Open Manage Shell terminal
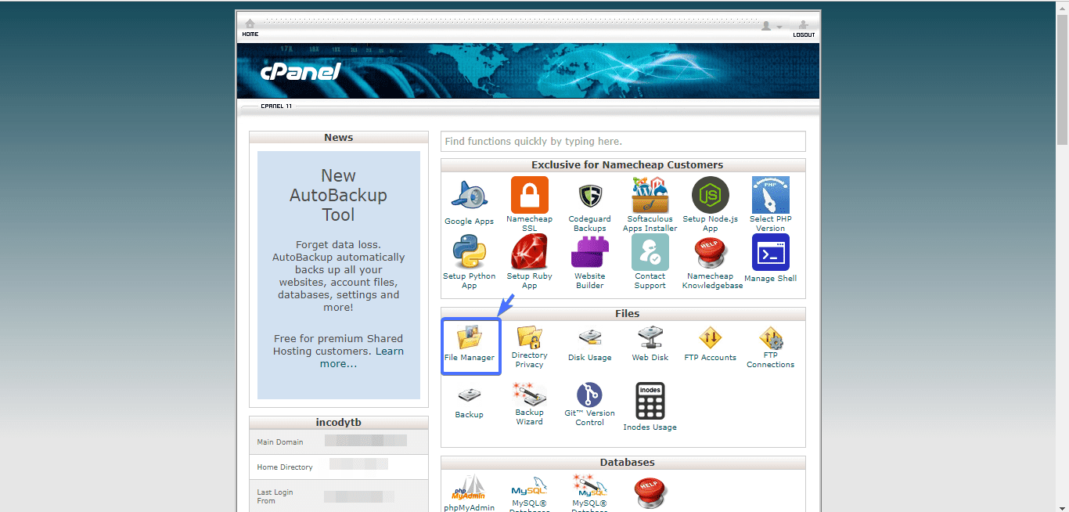 click(x=770, y=252)
